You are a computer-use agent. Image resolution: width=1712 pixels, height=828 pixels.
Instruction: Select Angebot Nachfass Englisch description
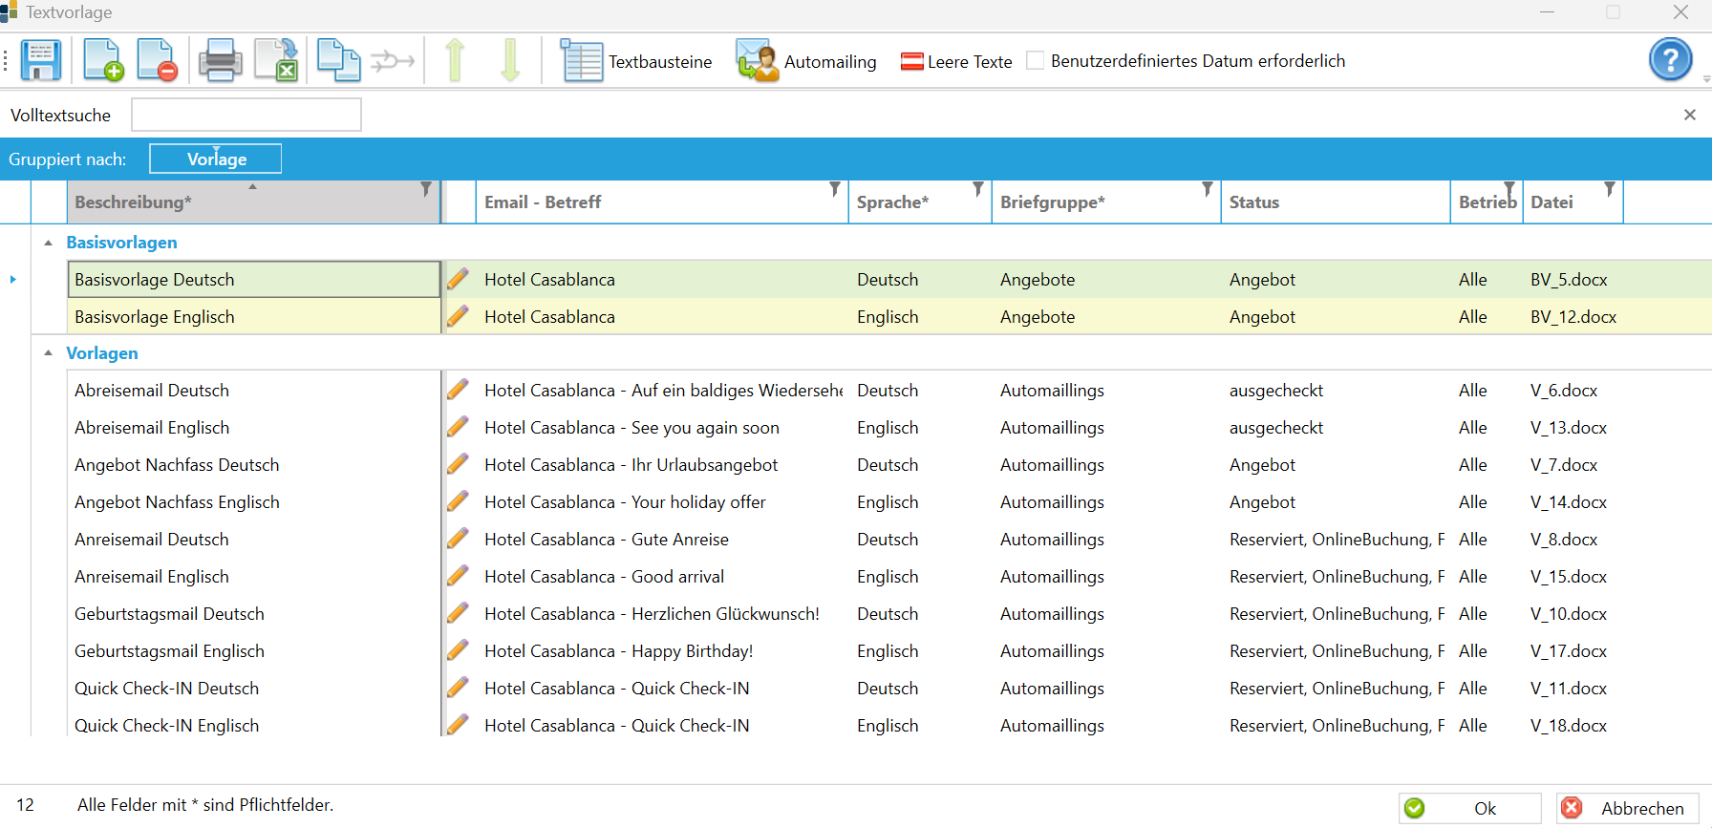[177, 502]
